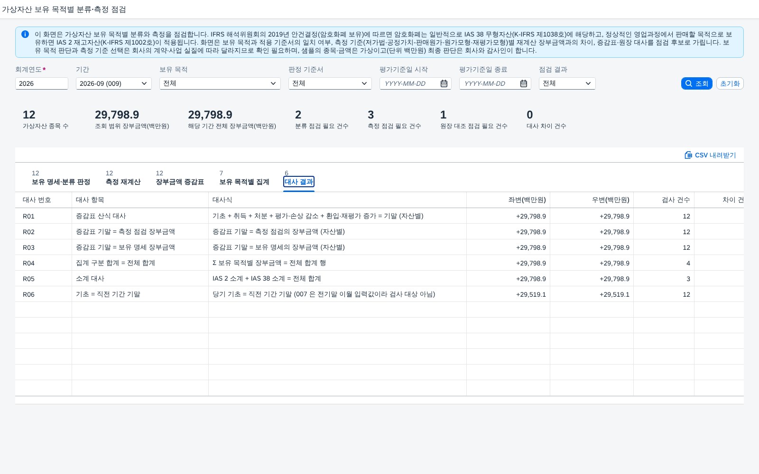Click the 원장 대조 점검 필요 건수 KPI value 1

pos(443,115)
